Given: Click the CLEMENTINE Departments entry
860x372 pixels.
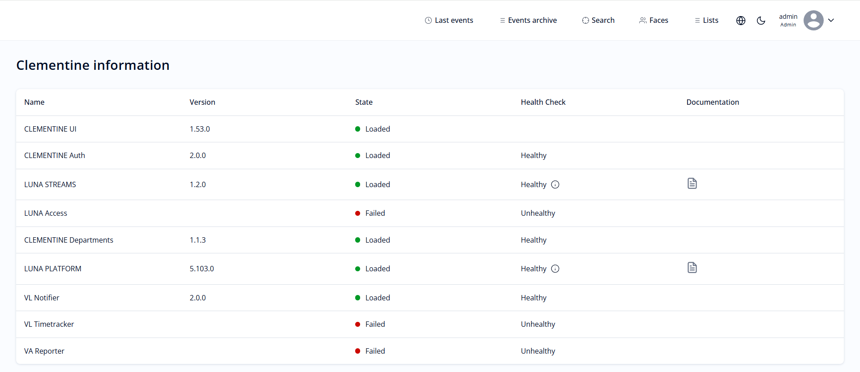Looking at the screenshot, I should pos(69,240).
